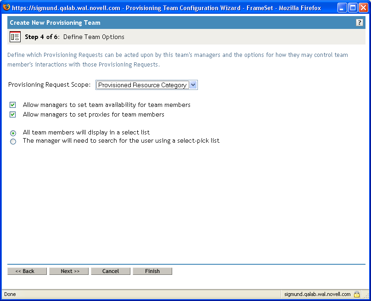This screenshot has width=371, height=301.
Task: Choose all team members display in select list
Action: [x=13, y=133]
